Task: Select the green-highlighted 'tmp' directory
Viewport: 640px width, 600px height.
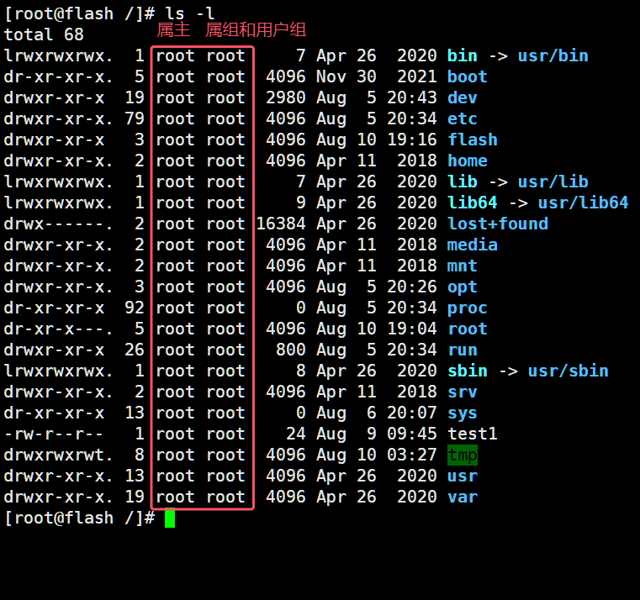Action: click(x=463, y=455)
